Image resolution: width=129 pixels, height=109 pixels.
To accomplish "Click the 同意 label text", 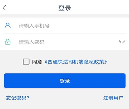I will point(37,62).
